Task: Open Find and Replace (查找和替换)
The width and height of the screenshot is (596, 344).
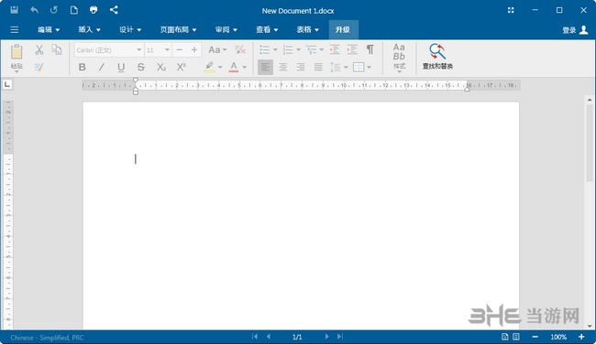Action: click(x=437, y=57)
